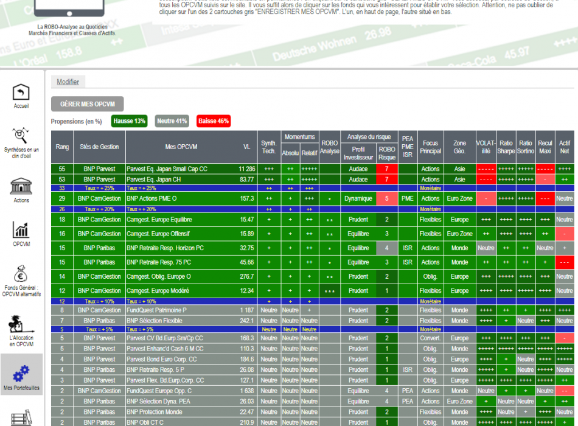The height and width of the screenshot is (426, 578).
Task: Click the Hausse 13% green badge
Action: pyautogui.click(x=130, y=121)
